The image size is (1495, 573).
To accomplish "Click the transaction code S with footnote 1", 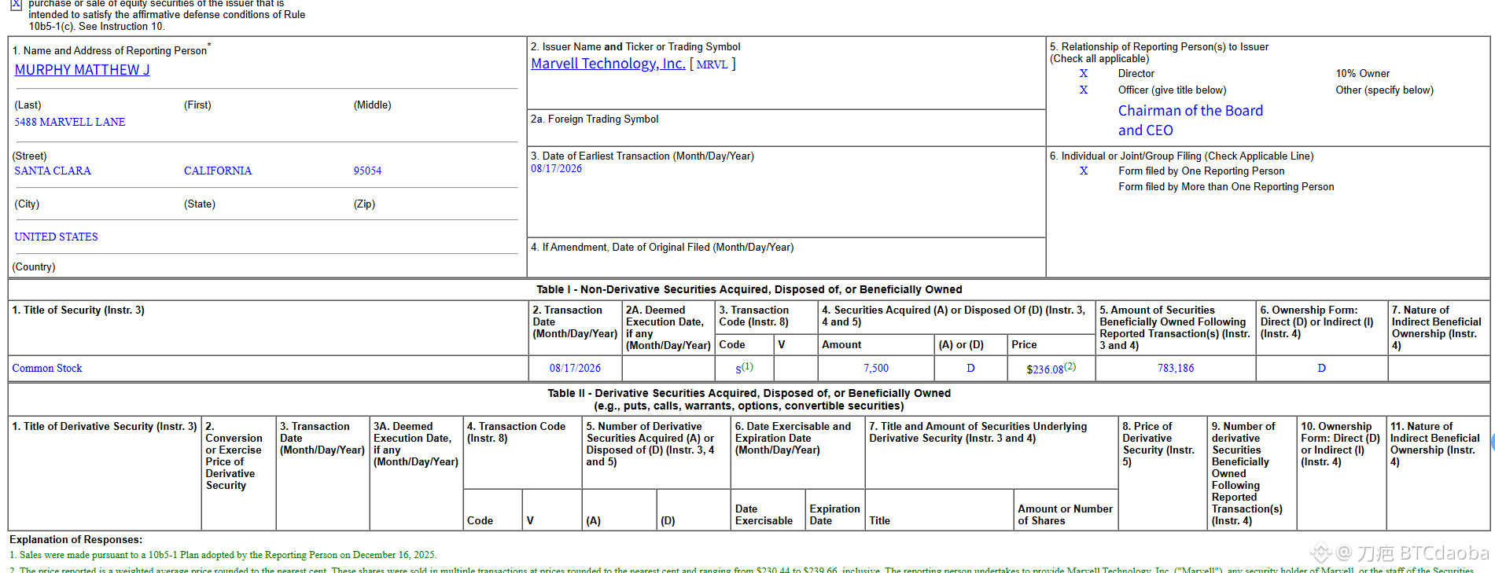I will coord(744,368).
